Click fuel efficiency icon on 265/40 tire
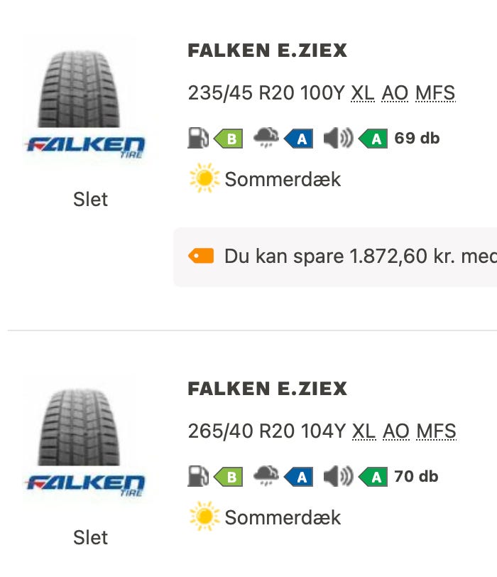The image size is (497, 577). (197, 476)
